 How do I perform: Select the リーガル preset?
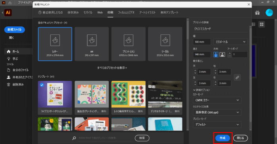(x=165, y=44)
